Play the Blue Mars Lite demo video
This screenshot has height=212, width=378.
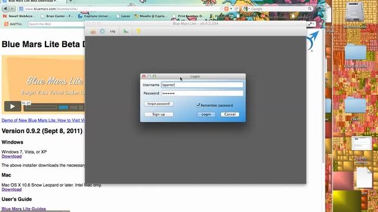[x=12, y=107]
